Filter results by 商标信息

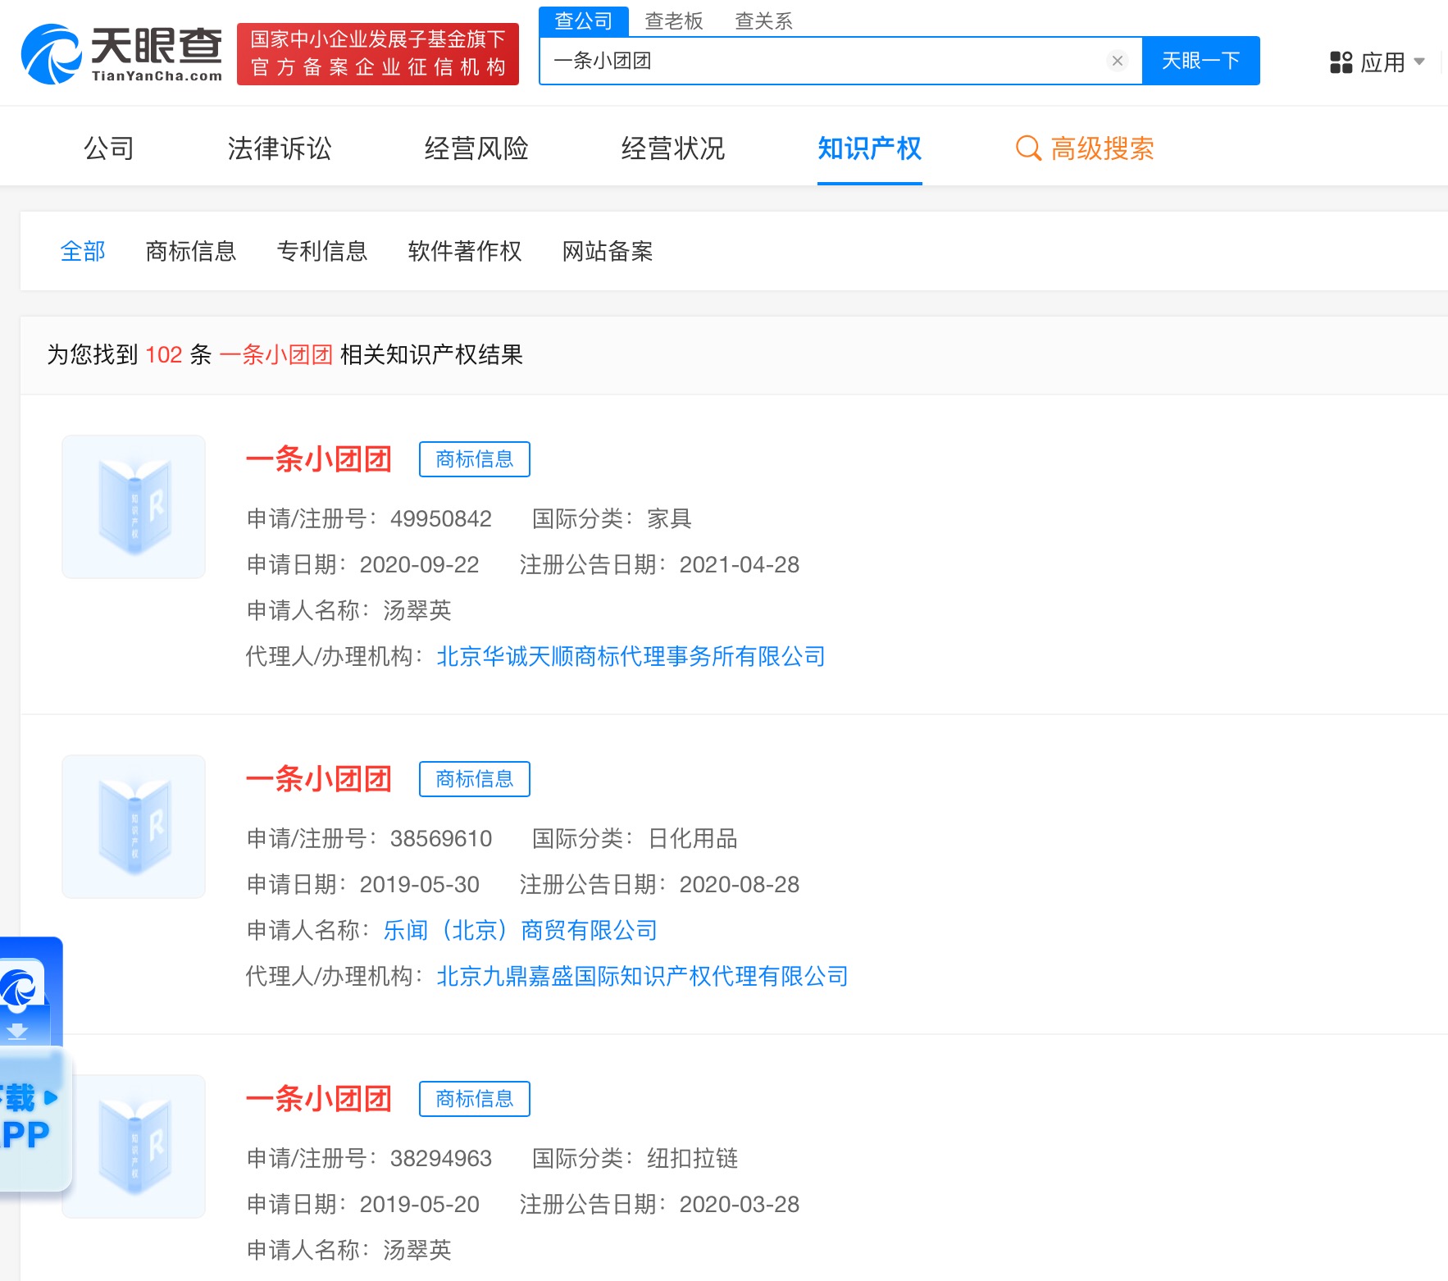click(191, 251)
